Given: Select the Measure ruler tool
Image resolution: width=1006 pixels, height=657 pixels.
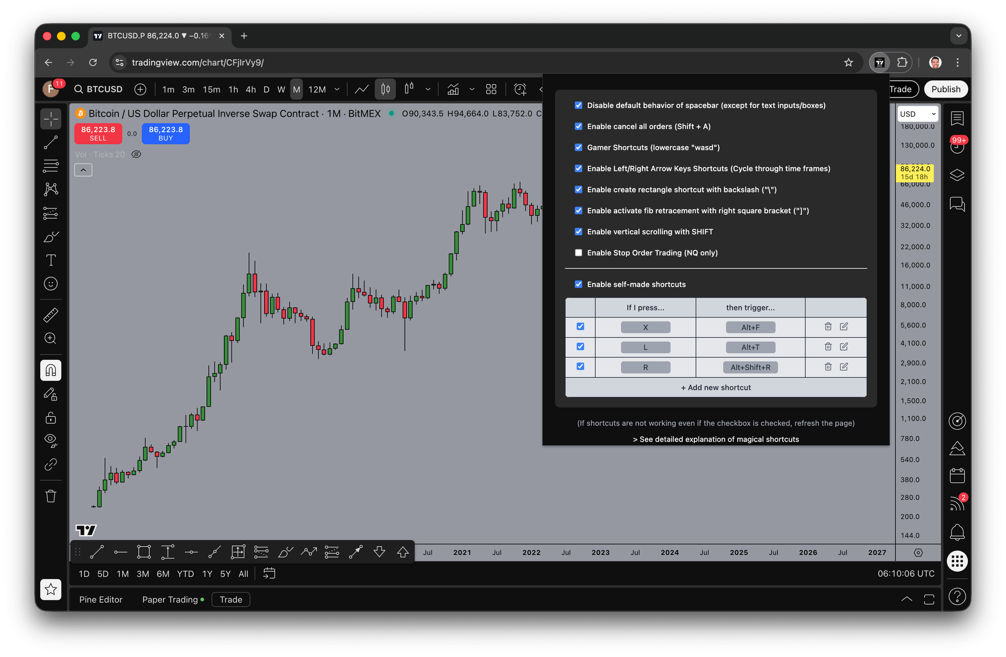Looking at the screenshot, I should pyautogui.click(x=51, y=314).
